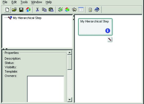
Task: Click the left-pointing arrow on the vertical divider
Action: 73,16
